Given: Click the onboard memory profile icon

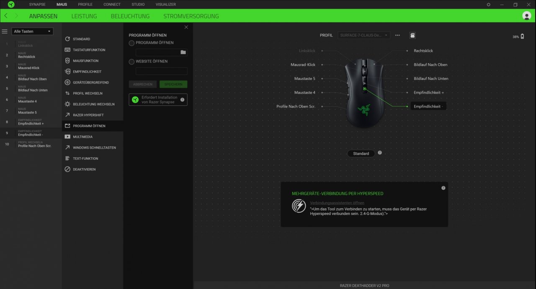Looking at the screenshot, I should pos(412,35).
